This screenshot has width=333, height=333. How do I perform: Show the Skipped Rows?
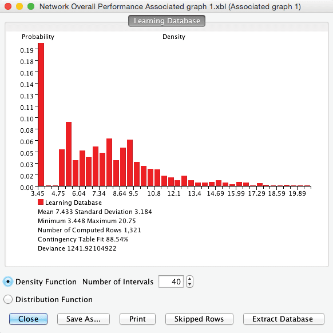pyautogui.click(x=199, y=319)
